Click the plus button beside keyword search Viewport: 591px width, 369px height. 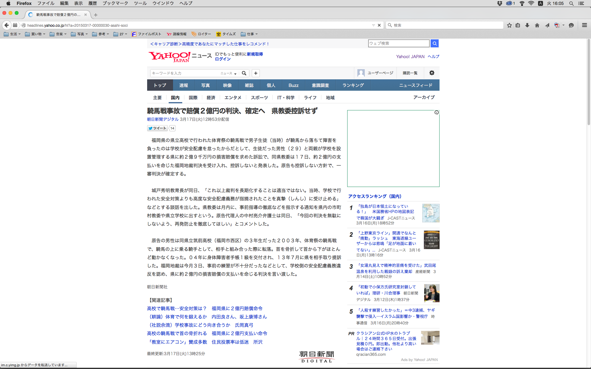tap(256, 73)
